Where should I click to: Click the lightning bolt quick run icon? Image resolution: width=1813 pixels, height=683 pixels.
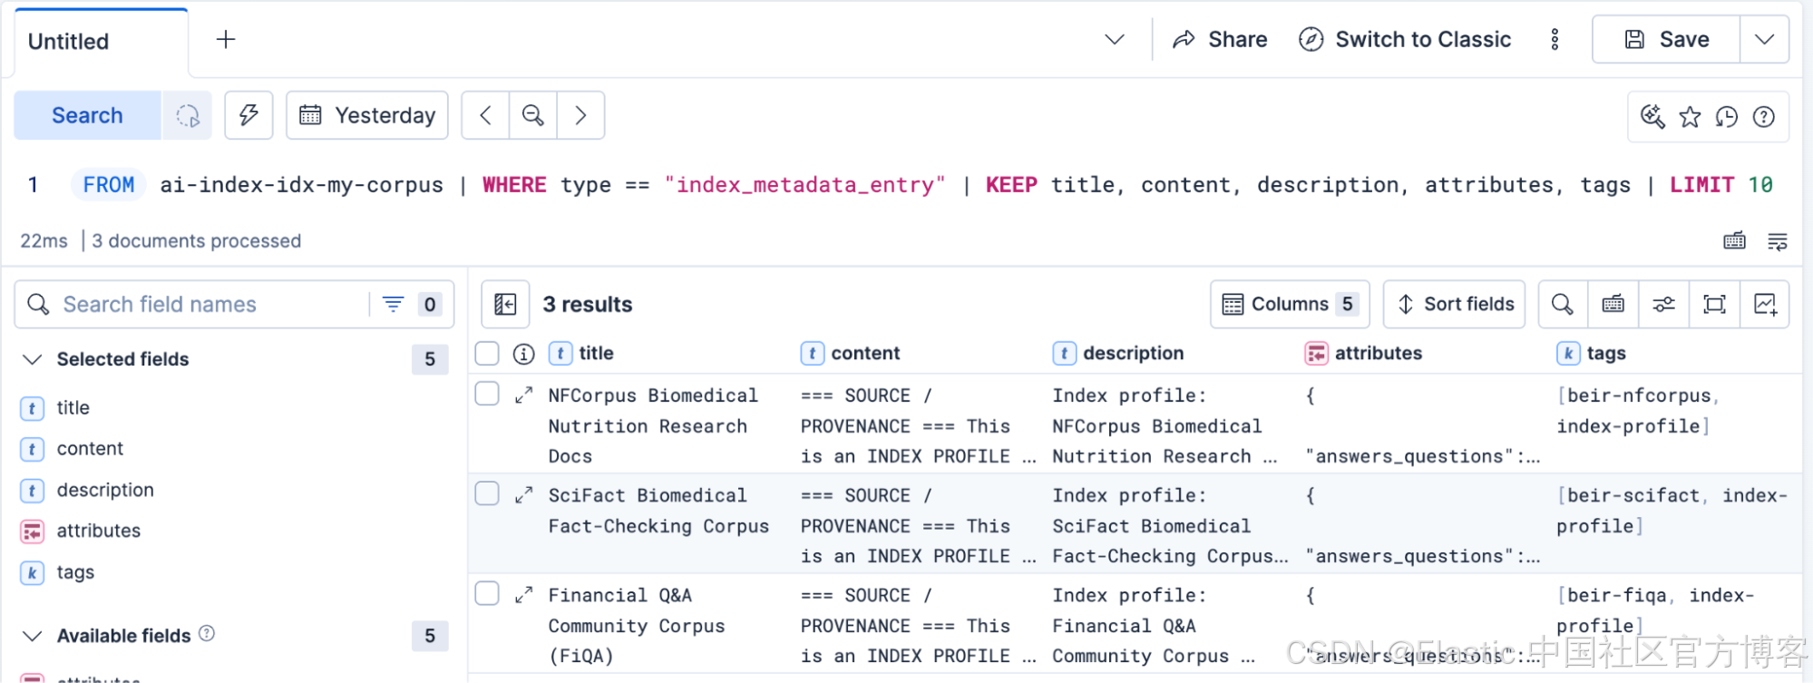pyautogui.click(x=249, y=115)
